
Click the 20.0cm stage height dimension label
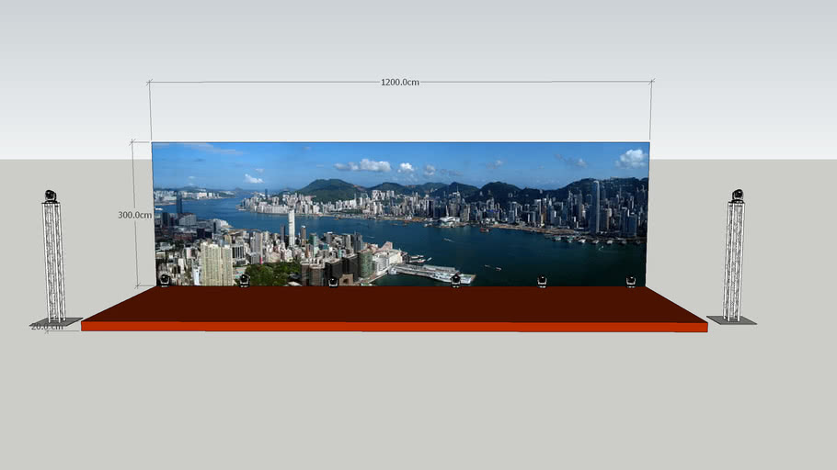46,326
